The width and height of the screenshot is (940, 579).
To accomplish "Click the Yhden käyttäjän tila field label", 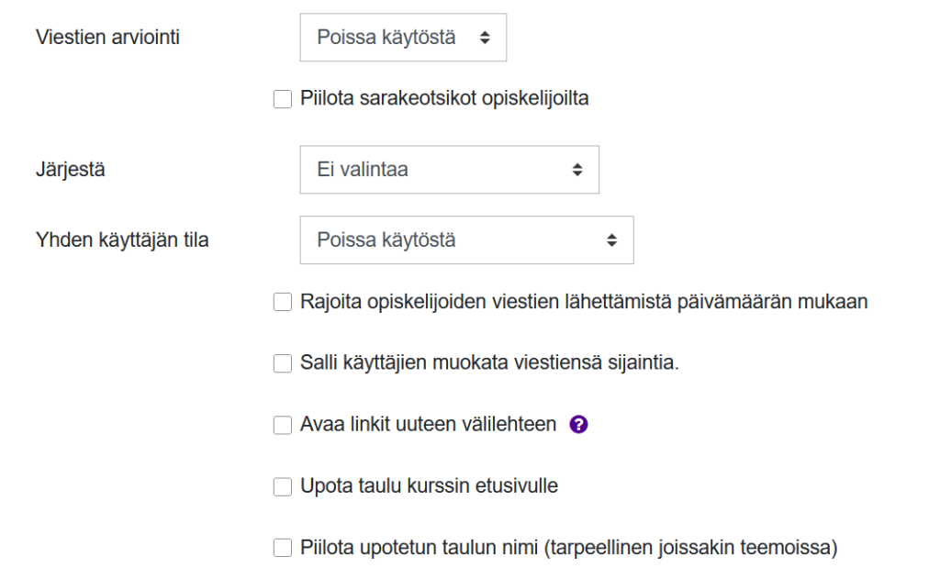I will pos(122,240).
